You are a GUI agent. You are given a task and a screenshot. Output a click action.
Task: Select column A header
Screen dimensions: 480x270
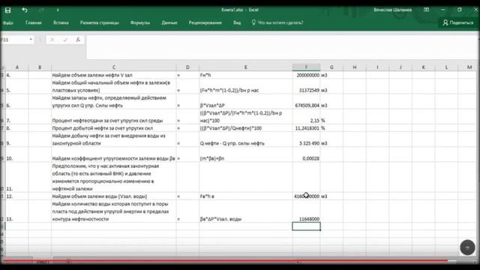[x=16, y=67]
